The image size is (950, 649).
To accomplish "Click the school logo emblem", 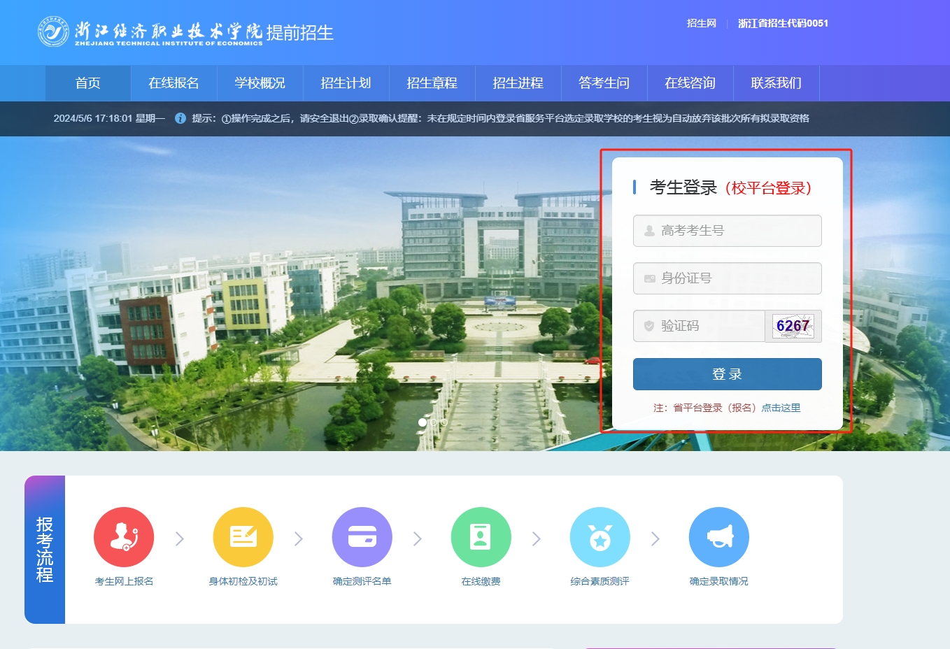I will point(53,32).
